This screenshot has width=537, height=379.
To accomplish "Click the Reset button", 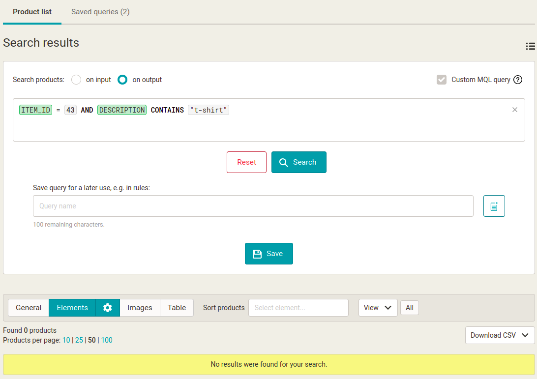I will click(x=246, y=162).
